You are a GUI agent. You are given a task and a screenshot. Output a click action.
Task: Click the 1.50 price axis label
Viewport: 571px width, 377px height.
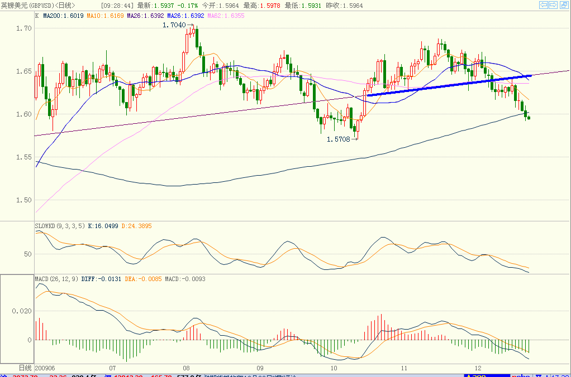tap(24, 200)
